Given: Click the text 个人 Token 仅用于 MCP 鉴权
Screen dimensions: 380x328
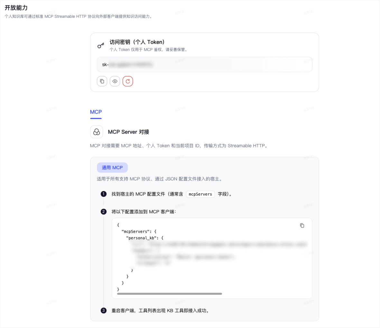Looking at the screenshot, I should coord(149,50).
